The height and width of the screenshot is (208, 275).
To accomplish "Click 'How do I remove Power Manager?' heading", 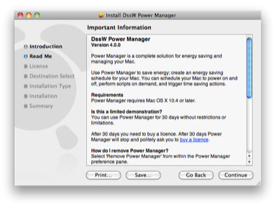I will 130,151.
